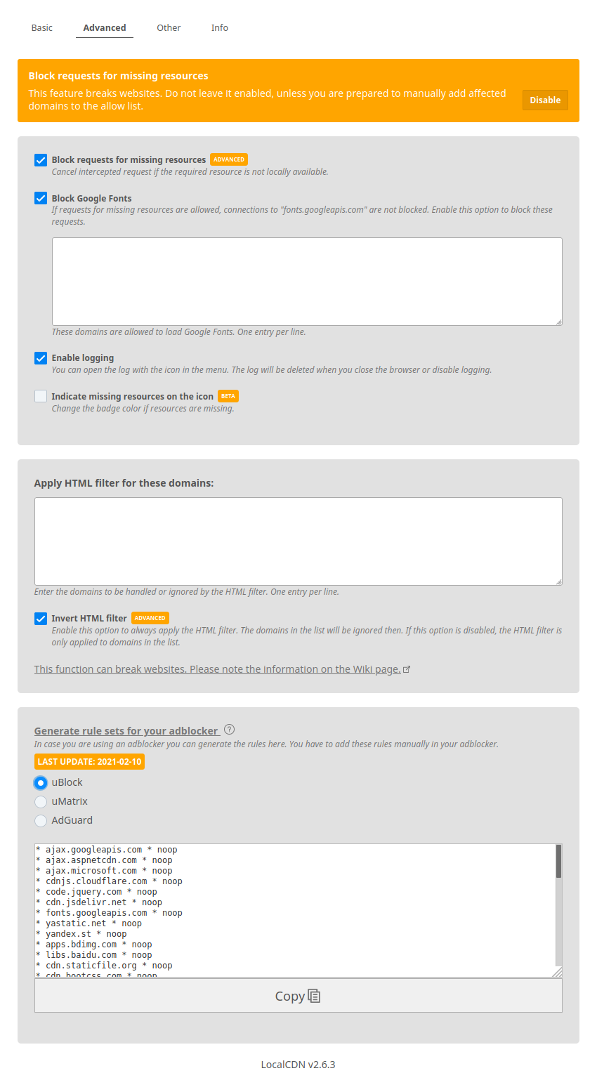Viewport: 597px width, 1092px height.
Task: Click the external link icon after Wiki page
Action: click(x=407, y=669)
